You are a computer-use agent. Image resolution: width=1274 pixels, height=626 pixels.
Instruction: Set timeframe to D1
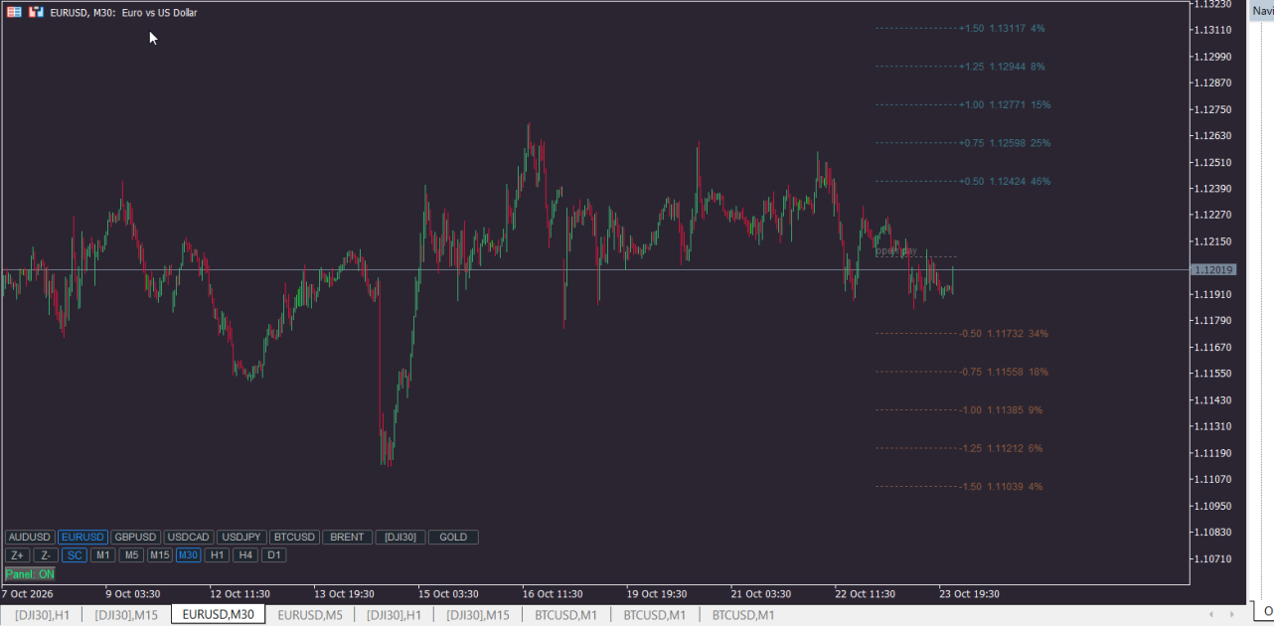274,555
